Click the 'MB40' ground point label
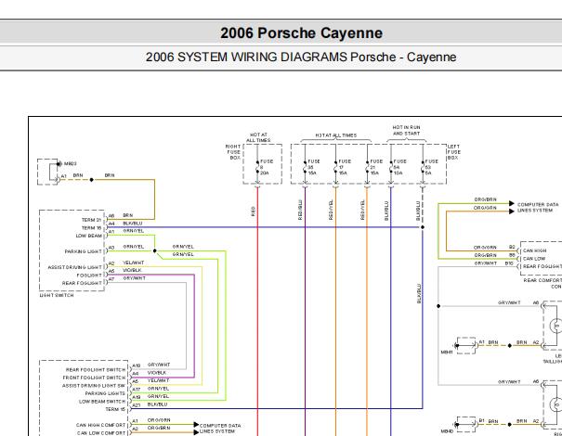 click(447, 431)
